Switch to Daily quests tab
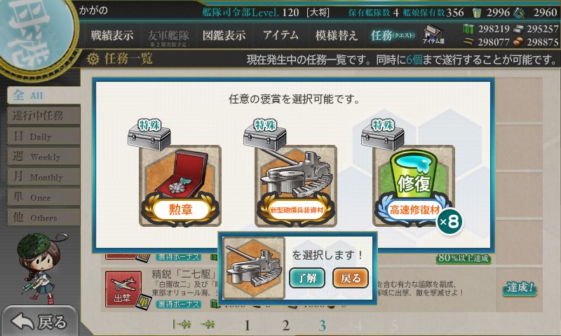This screenshot has height=336, width=561. click(x=43, y=136)
